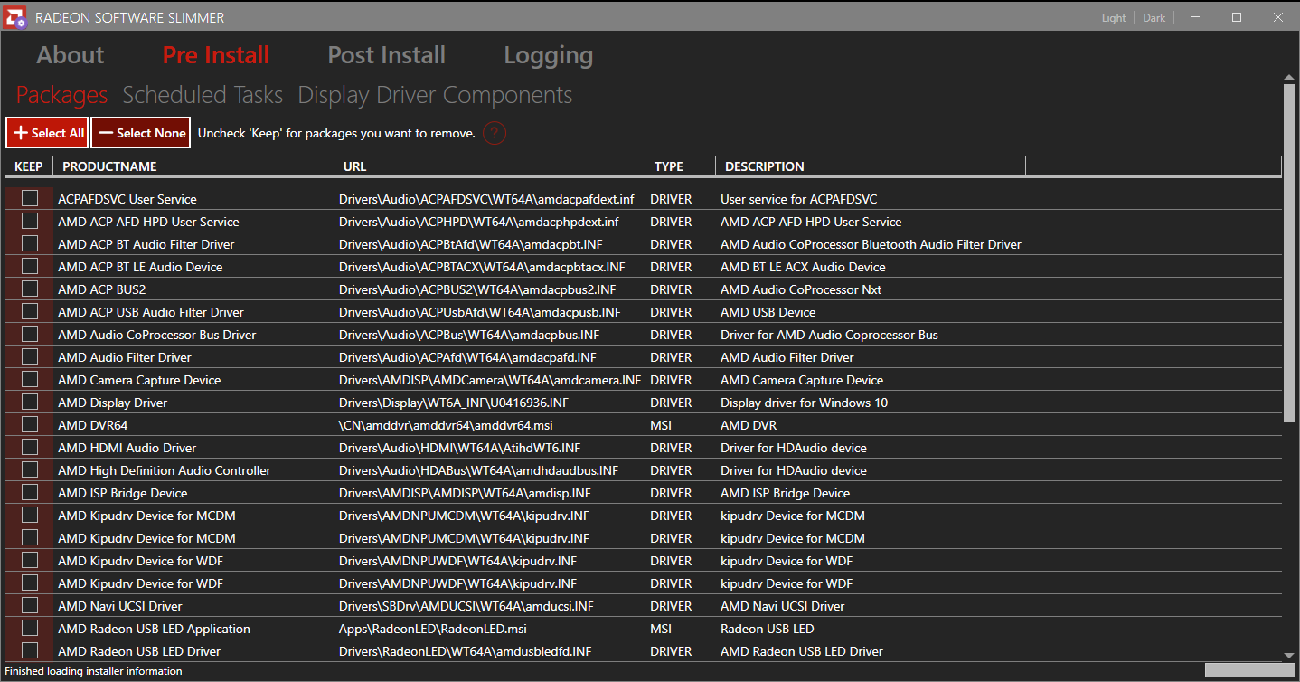Select the Packages sub-tab

coord(62,95)
